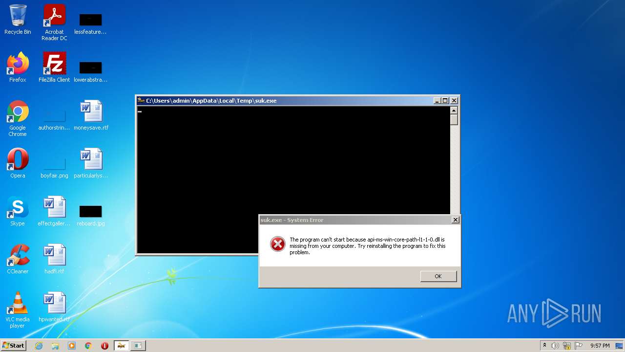The height and width of the screenshot is (352, 625).
Task: Open the Recycle Bin desktop icon
Action: point(18,20)
